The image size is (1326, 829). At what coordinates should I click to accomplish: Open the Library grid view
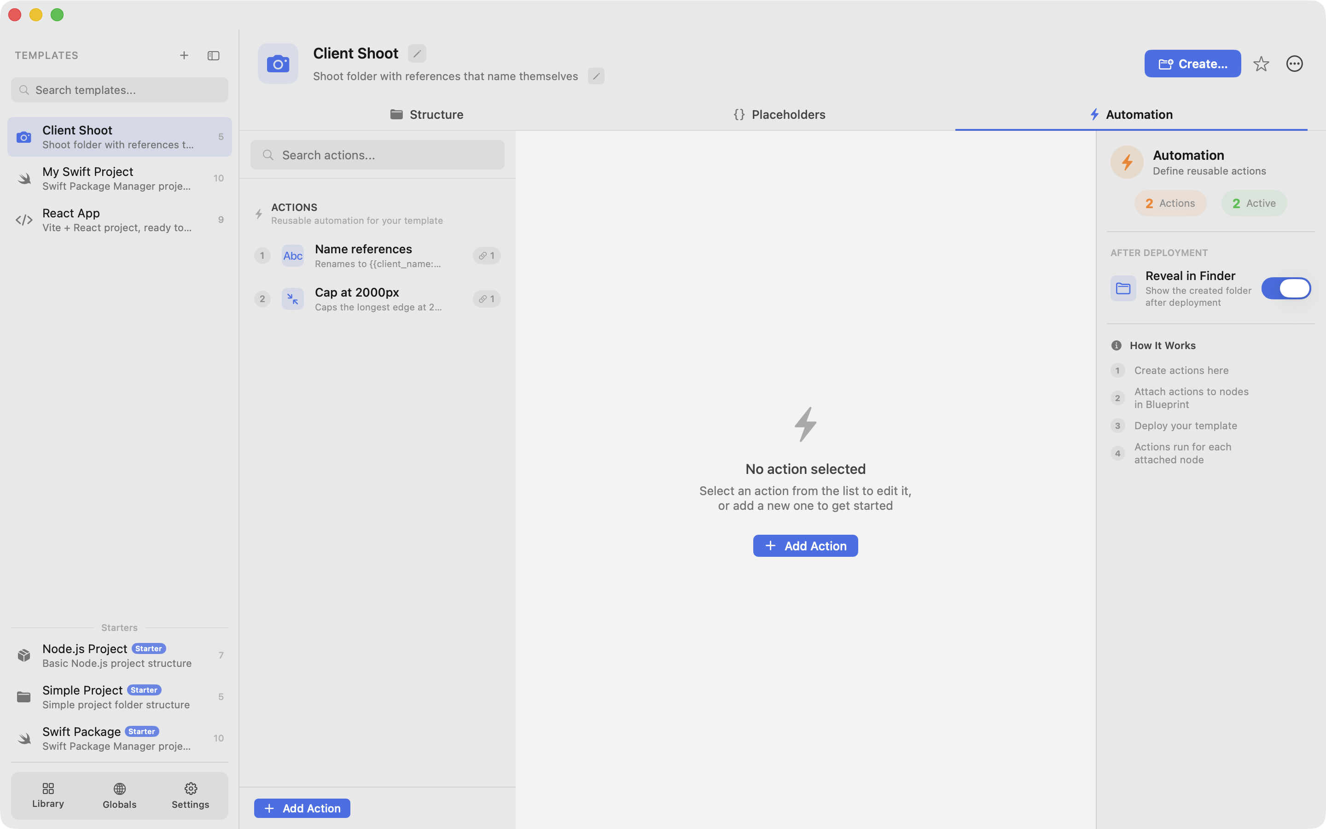[x=48, y=795]
